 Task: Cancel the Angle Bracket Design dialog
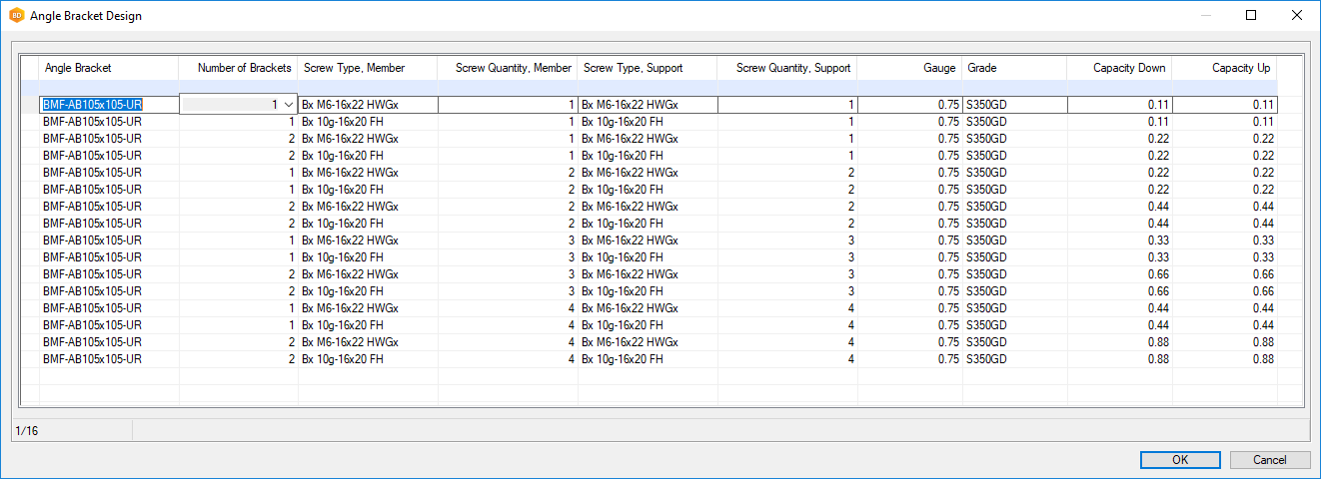[1270, 460]
